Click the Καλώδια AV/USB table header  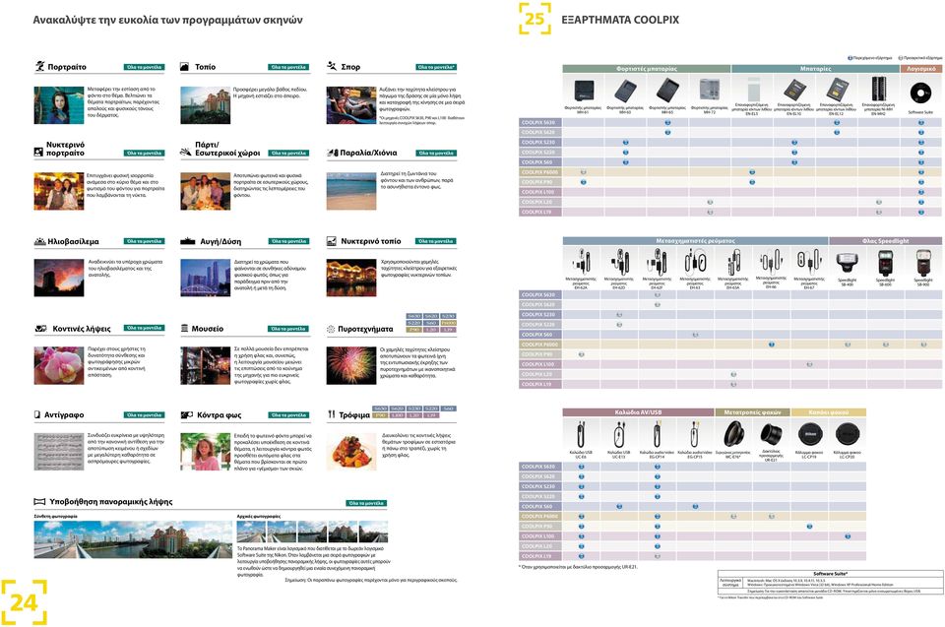[638, 412]
